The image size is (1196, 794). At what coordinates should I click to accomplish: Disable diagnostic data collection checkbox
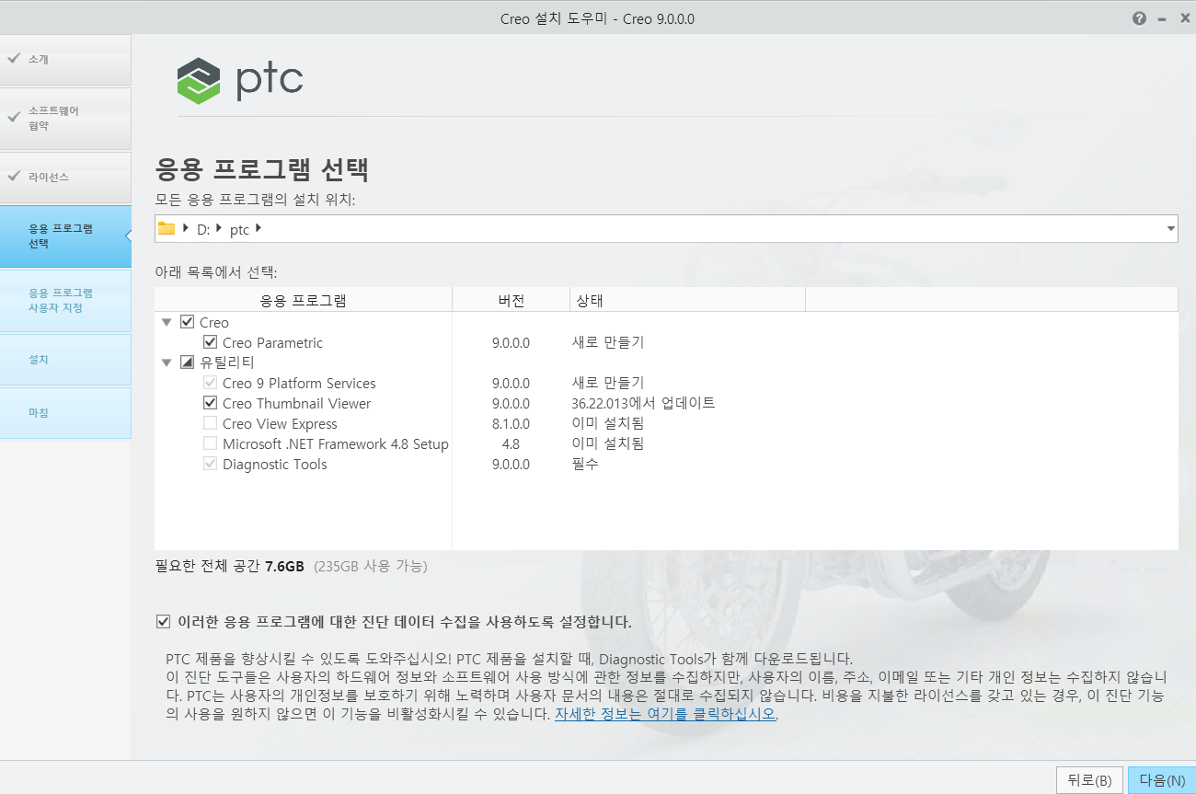[x=164, y=622]
